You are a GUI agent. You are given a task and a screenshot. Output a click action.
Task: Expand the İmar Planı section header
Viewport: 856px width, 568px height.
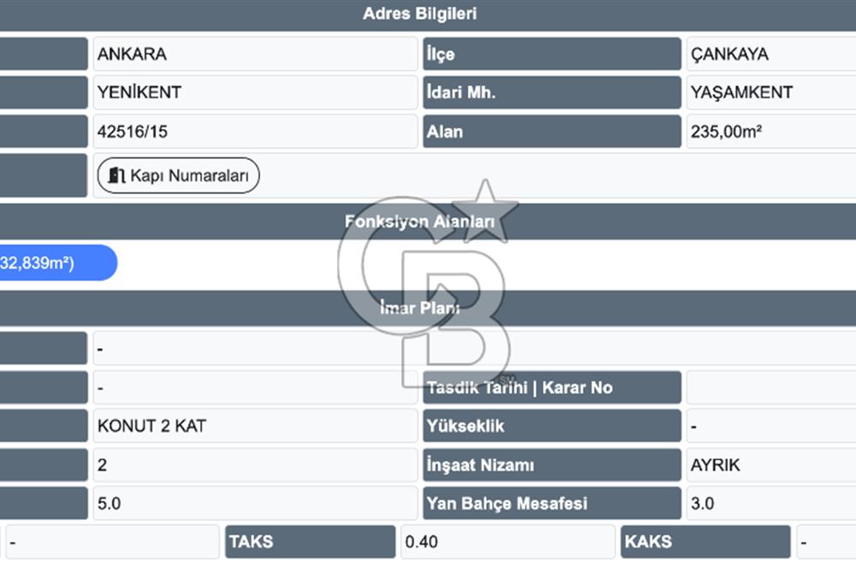[419, 308]
